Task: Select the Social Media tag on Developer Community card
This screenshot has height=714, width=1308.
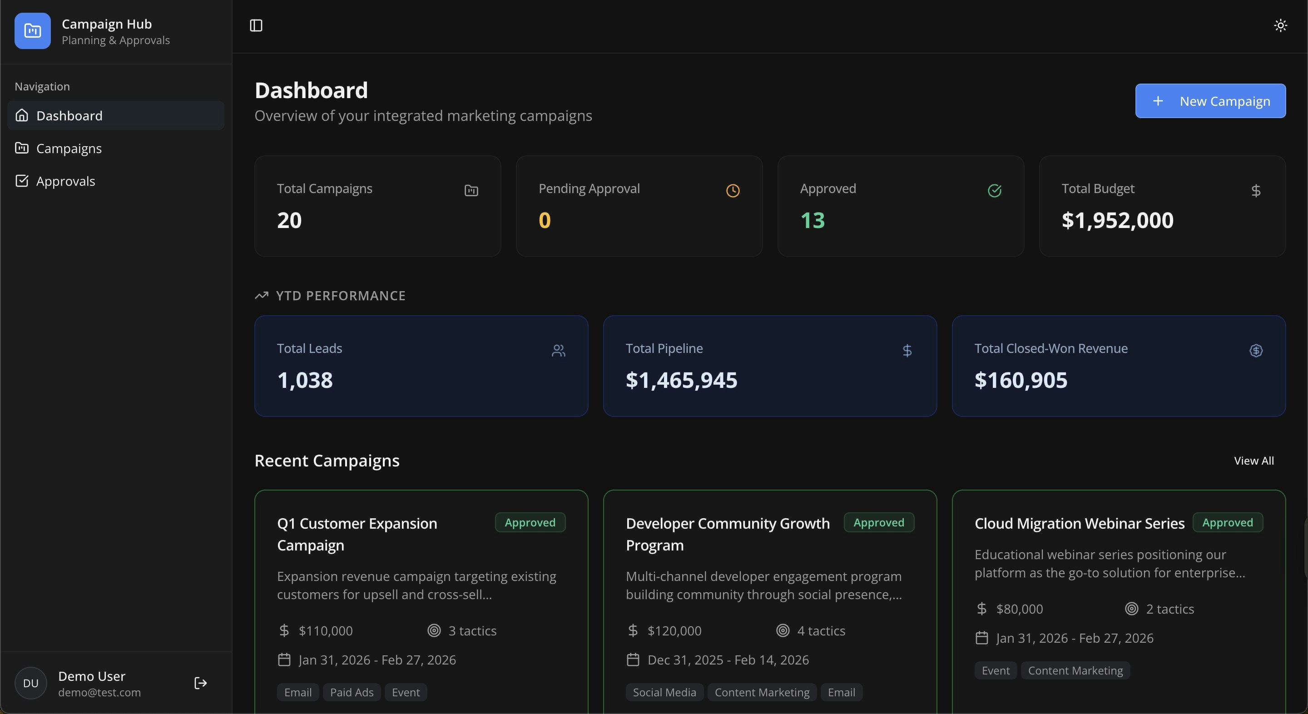Action: coord(664,692)
